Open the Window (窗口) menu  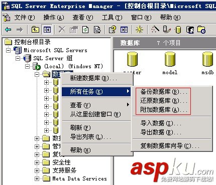[141, 18]
